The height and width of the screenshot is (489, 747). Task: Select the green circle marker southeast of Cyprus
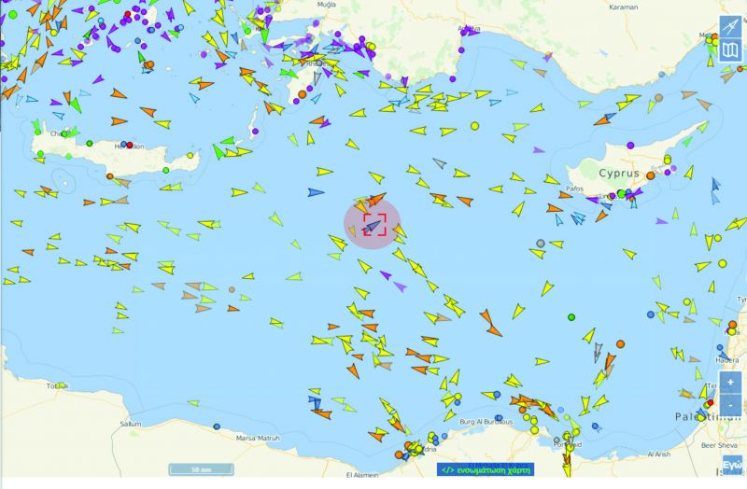[571, 317]
